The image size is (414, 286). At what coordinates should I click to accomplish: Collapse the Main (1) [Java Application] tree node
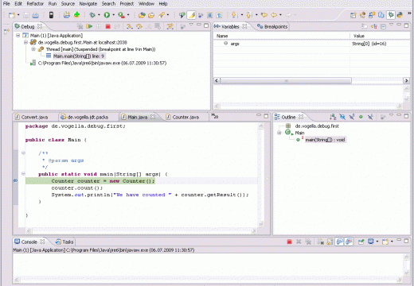click(x=18, y=35)
